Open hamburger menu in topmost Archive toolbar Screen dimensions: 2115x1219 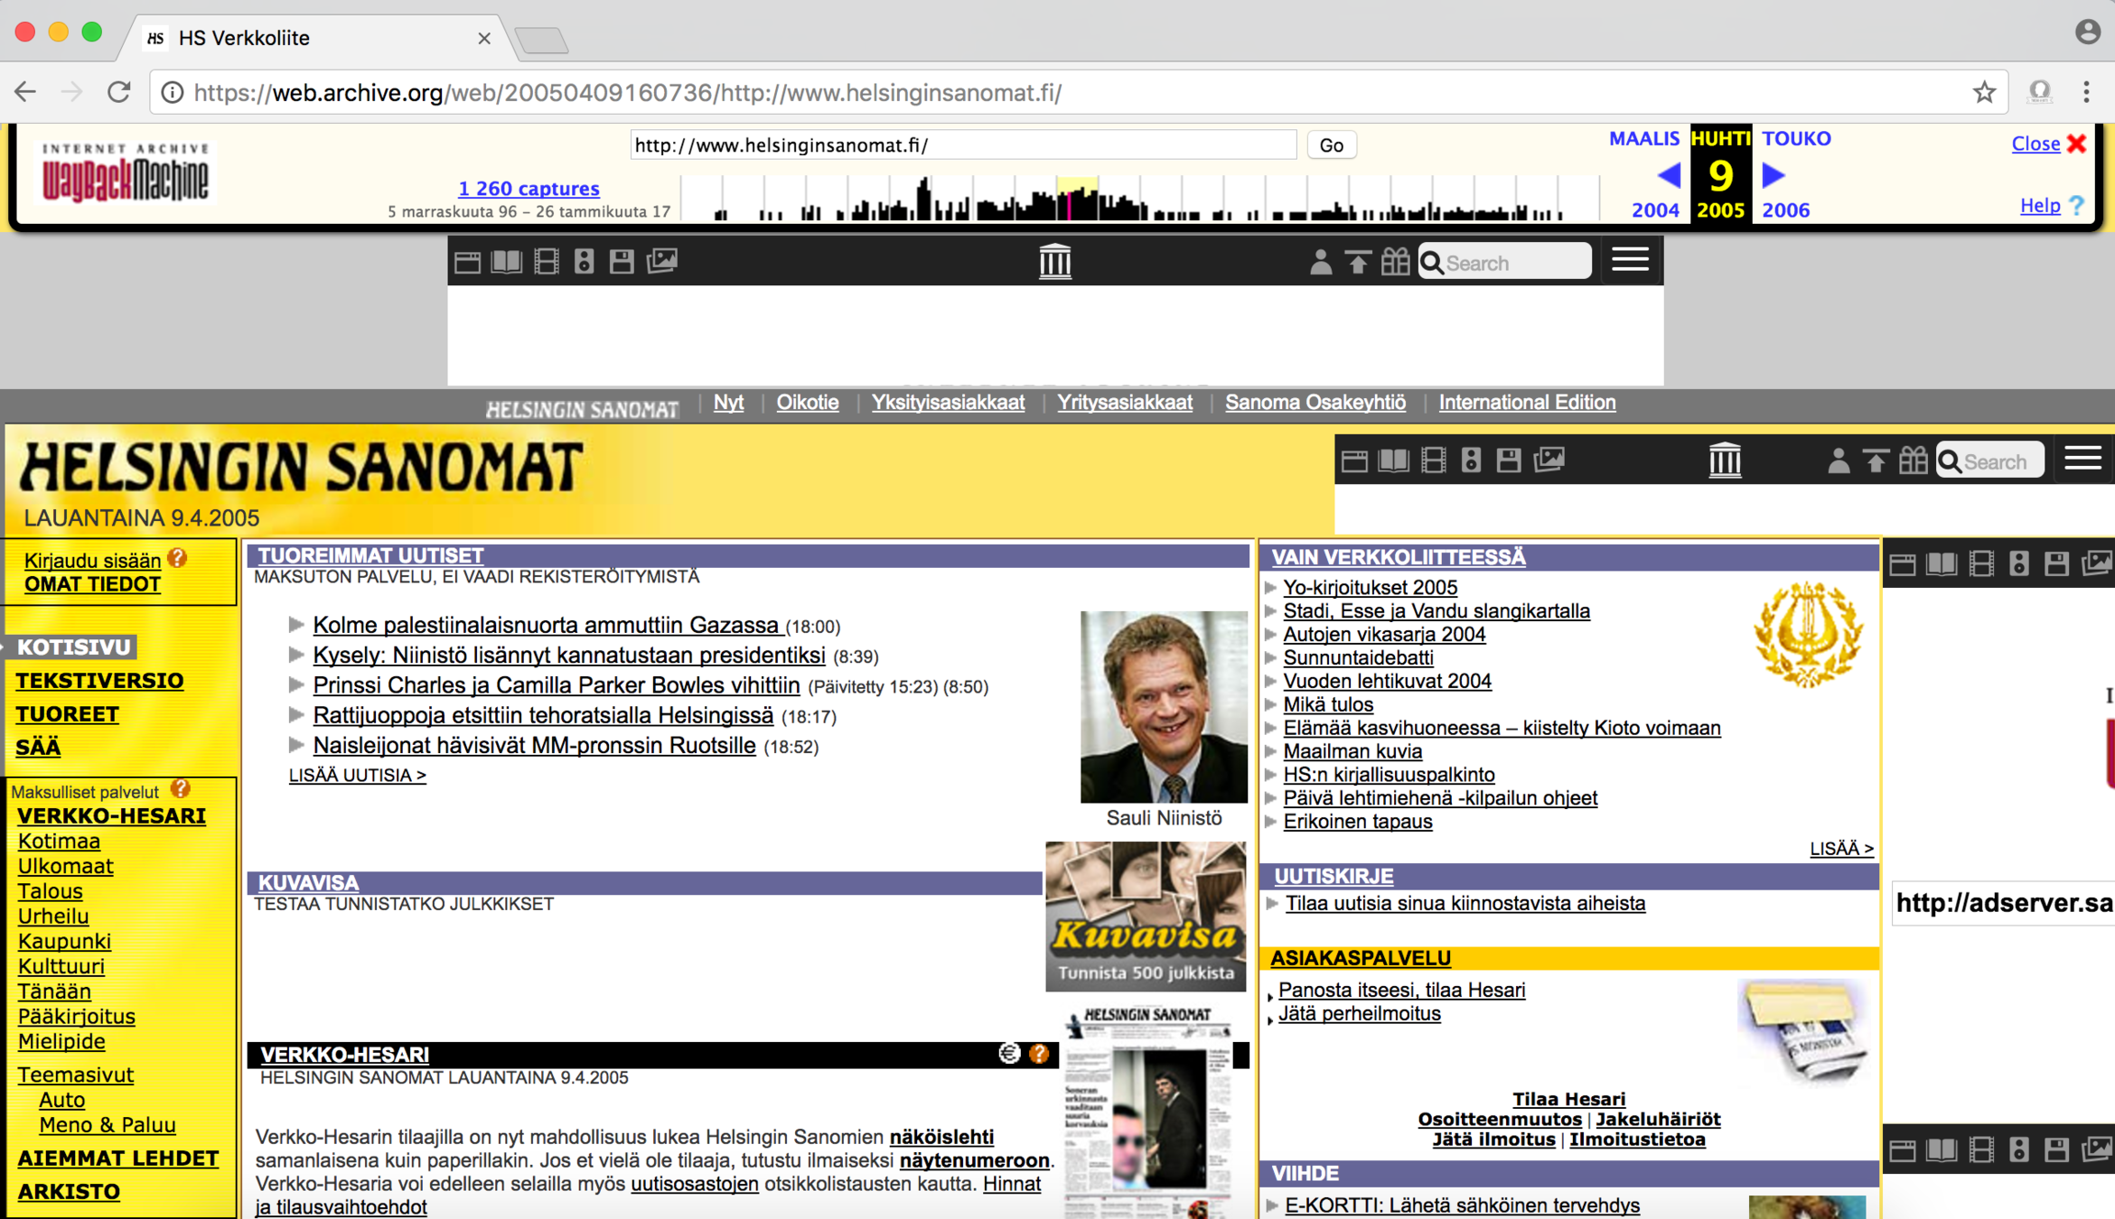pos(1630,261)
